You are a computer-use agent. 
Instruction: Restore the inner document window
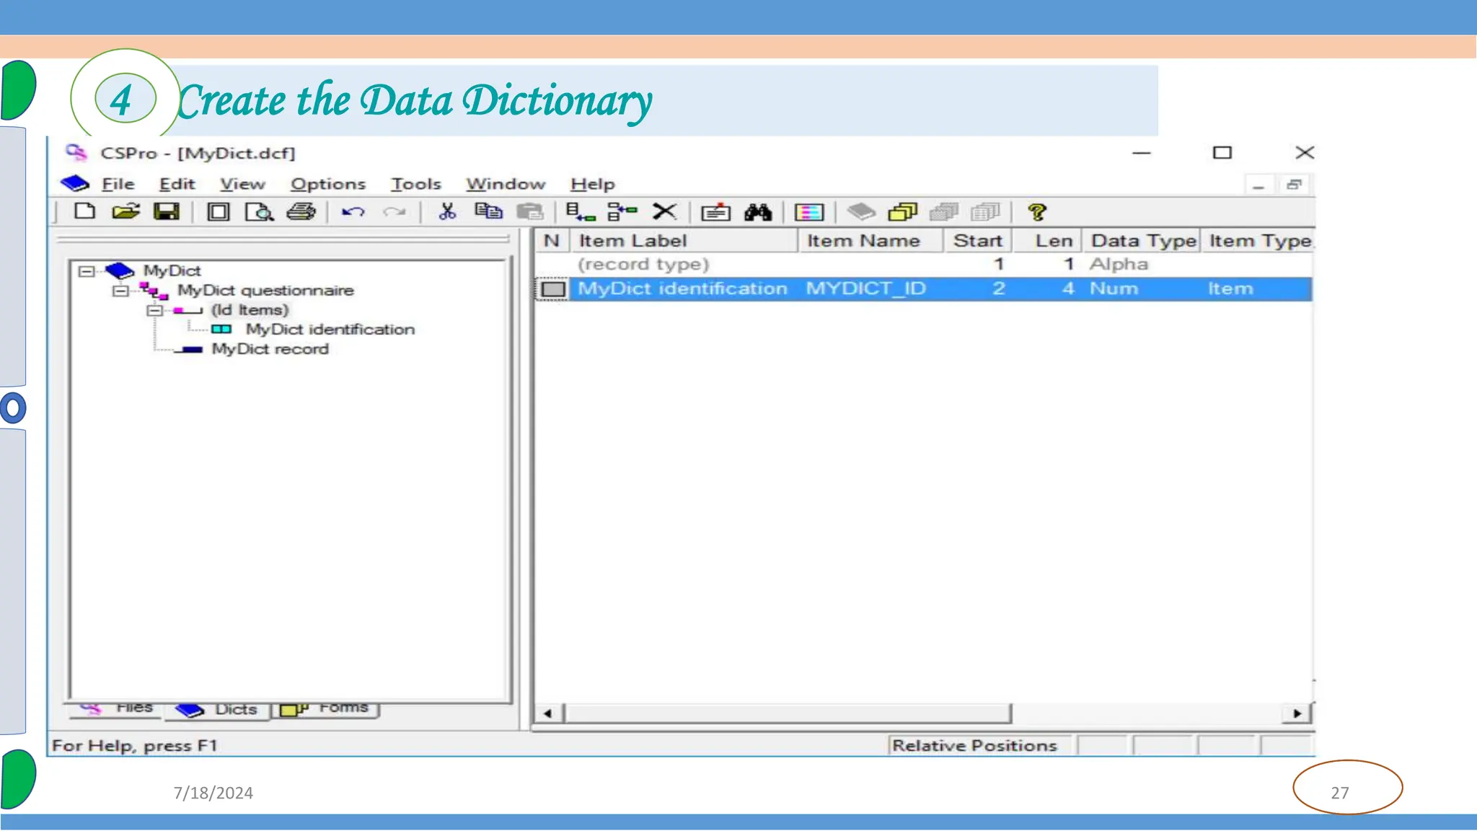(x=1294, y=185)
